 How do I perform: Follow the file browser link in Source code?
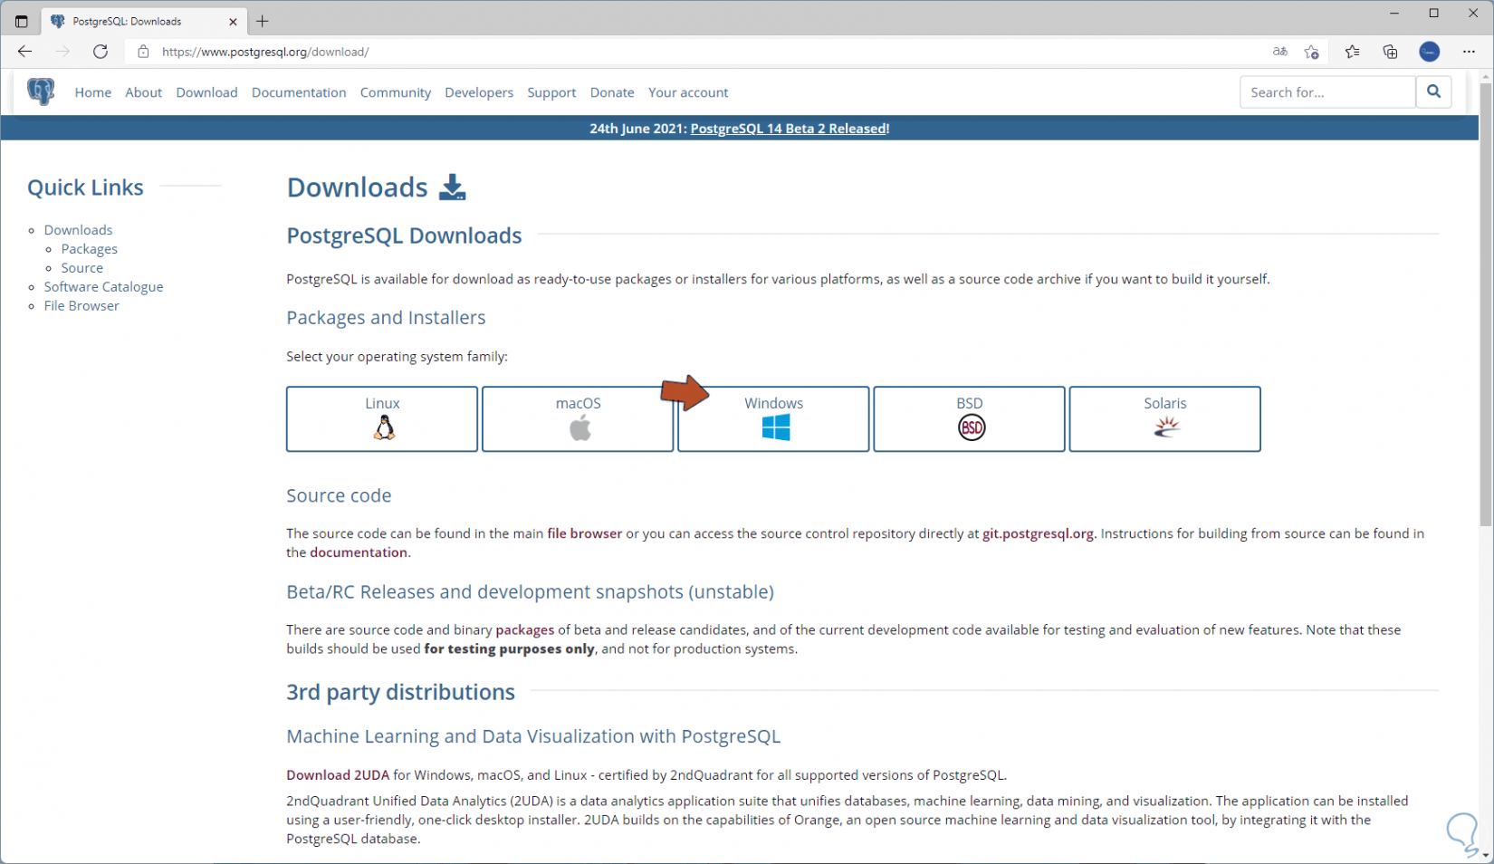point(584,533)
